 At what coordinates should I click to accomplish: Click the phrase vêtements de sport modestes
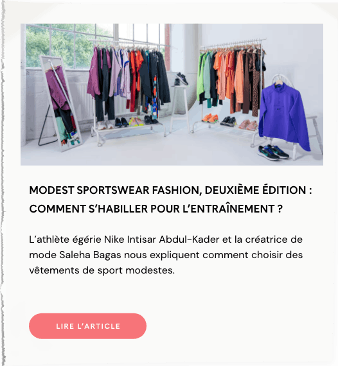point(102,270)
